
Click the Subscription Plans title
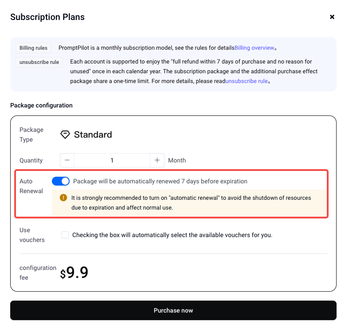tap(47, 17)
